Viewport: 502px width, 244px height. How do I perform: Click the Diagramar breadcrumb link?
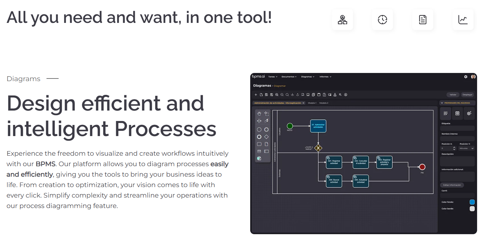click(x=280, y=86)
